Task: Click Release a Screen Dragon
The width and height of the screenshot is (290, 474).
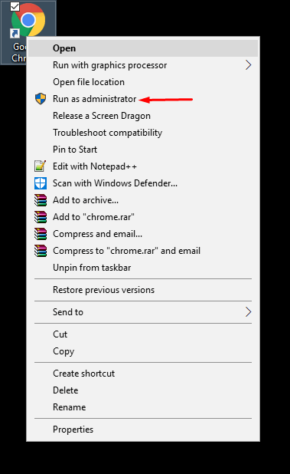Action: pyautogui.click(x=143, y=116)
